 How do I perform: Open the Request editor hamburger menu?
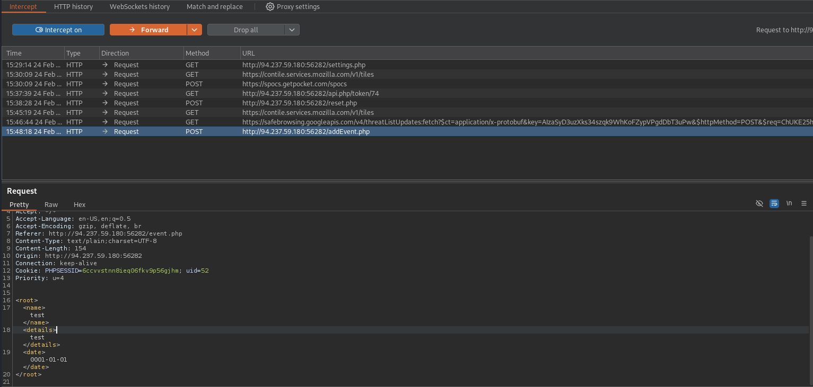coord(804,203)
